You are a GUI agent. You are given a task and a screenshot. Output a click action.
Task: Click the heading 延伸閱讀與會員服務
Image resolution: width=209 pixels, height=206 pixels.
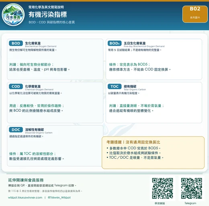[x=26, y=180]
